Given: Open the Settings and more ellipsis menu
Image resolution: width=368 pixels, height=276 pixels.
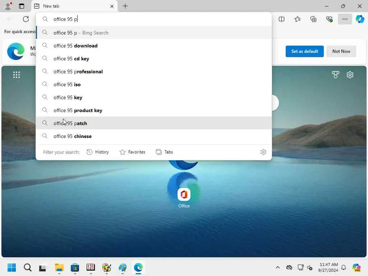Looking at the screenshot, I should pyautogui.click(x=345, y=19).
